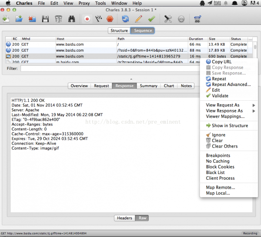Viewport: 261px width, 237px height.
Task: Open the Proxy menu
Action: click(84, 3)
